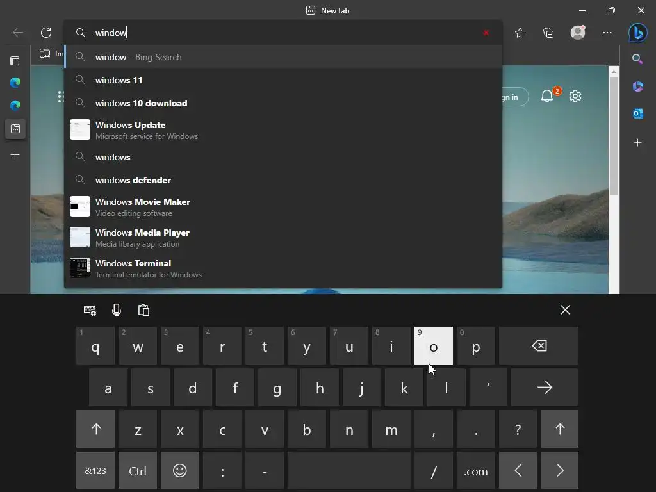Select the Windows Update suggestion
The width and height of the screenshot is (656, 492).
pyautogui.click(x=283, y=130)
